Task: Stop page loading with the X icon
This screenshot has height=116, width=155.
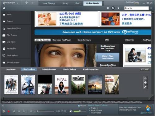Action: (x=108, y=8)
